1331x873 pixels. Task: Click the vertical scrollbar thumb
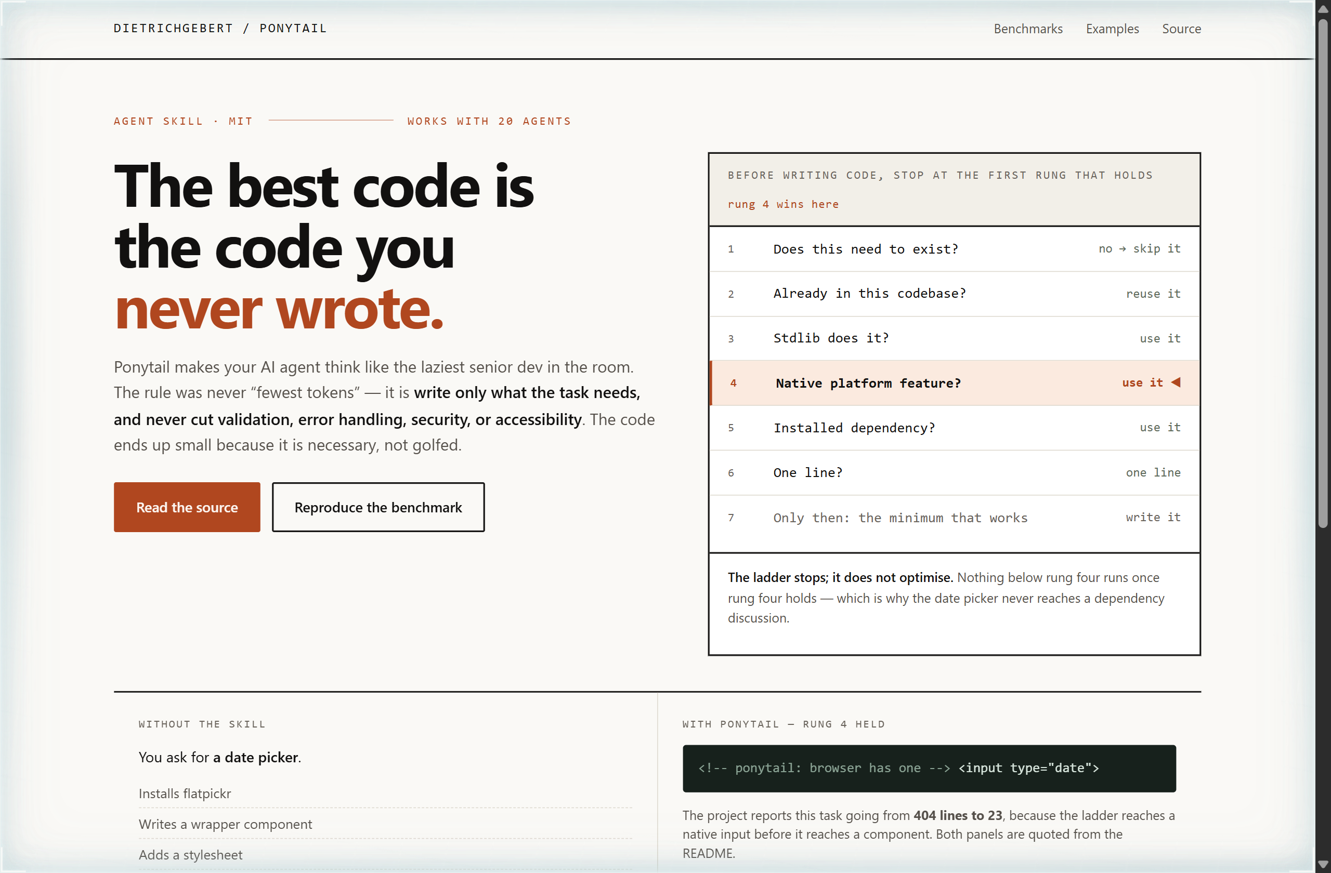click(x=1323, y=273)
